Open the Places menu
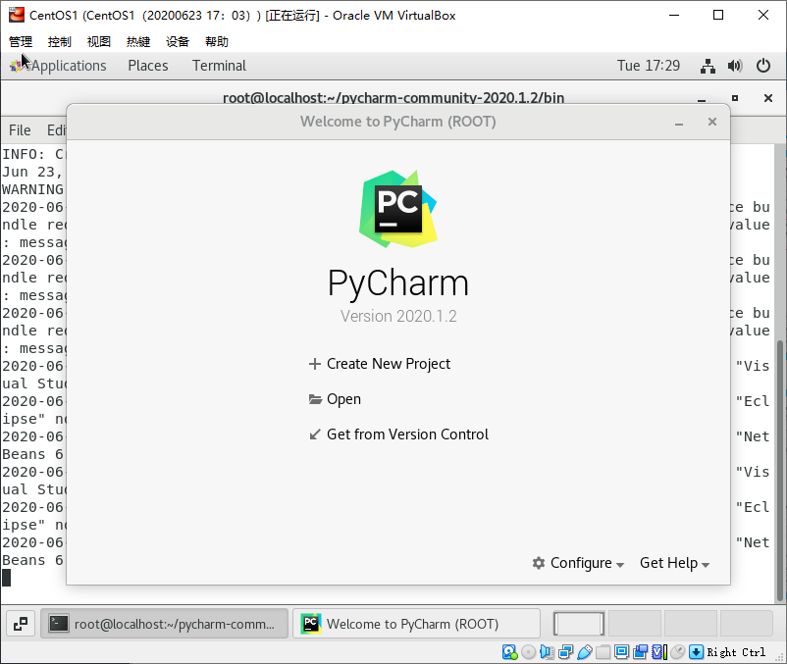The image size is (787, 664). 148,66
